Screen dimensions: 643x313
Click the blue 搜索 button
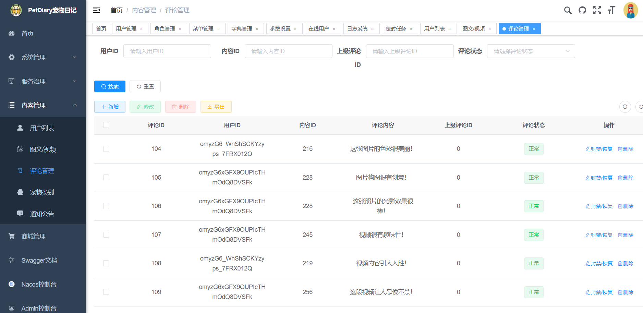pos(110,86)
